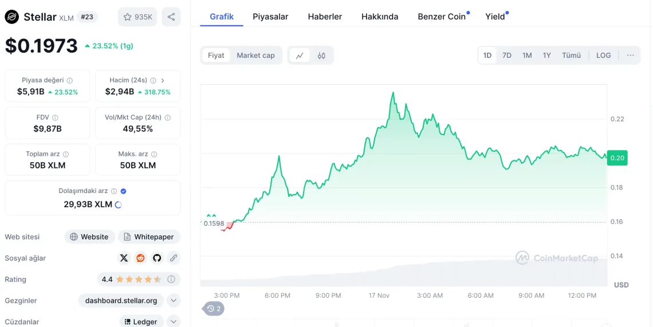Open the Stellar Website link
The width and height of the screenshot is (653, 327).
pos(89,237)
